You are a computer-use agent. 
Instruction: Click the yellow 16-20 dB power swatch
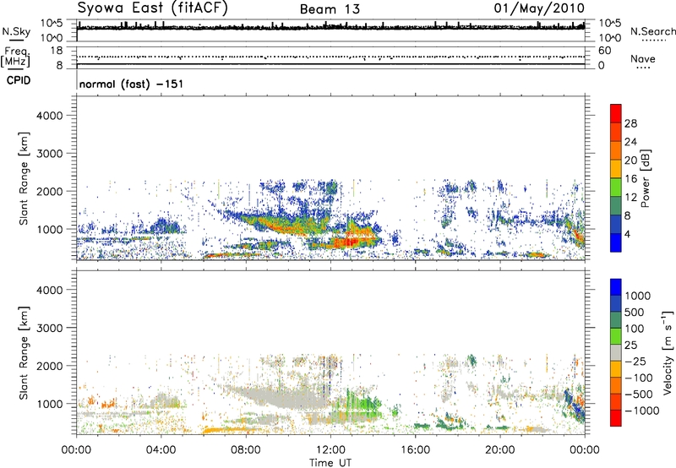click(x=616, y=168)
